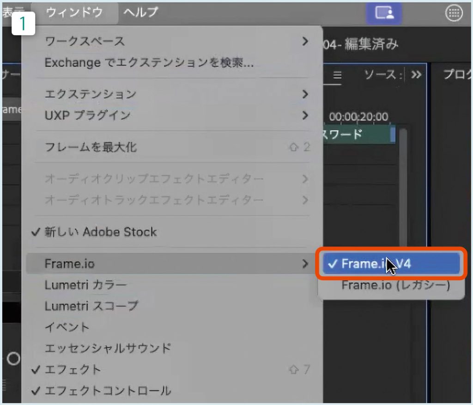The height and width of the screenshot is (405, 473).
Task: Click the 00:00:20:00 timecode on the timeline ruler
Action: click(x=358, y=117)
